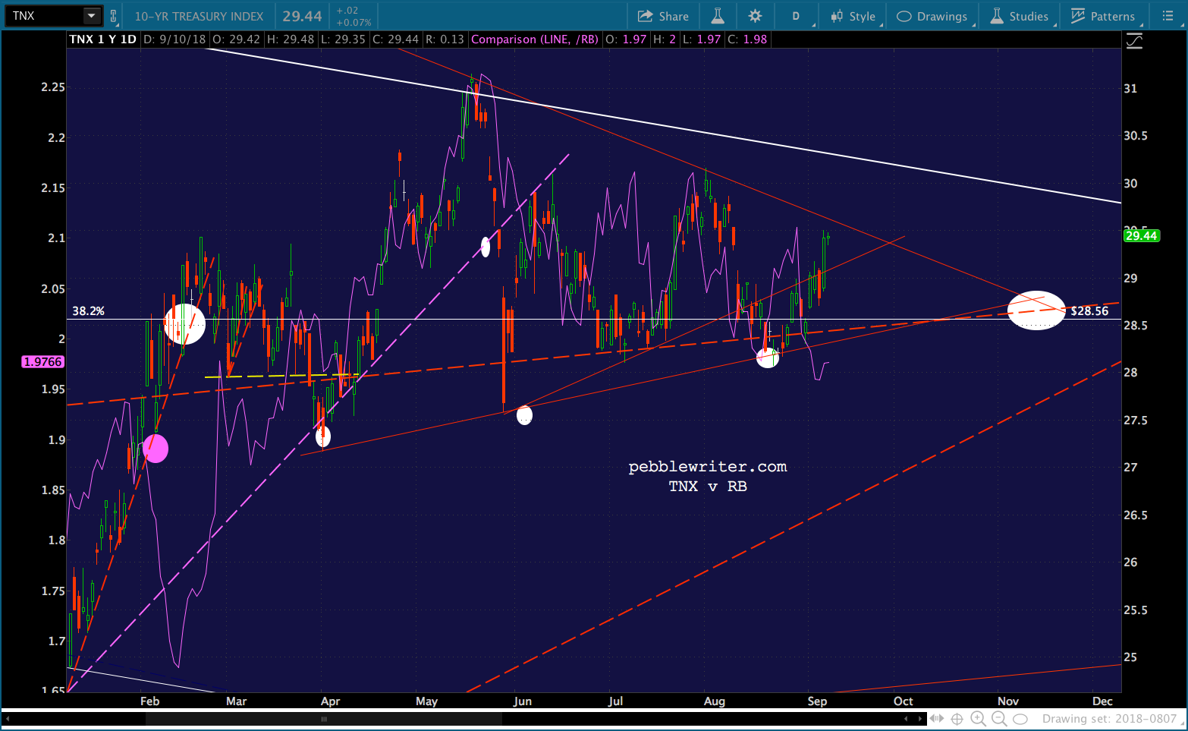Click the Dec label on the time axis
1188x731 pixels.
pos(1102,701)
